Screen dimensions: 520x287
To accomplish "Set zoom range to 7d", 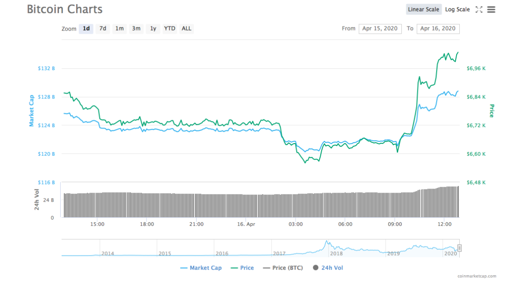I will coord(103,29).
